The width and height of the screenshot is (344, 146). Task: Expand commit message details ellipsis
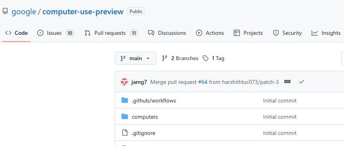click(x=287, y=82)
